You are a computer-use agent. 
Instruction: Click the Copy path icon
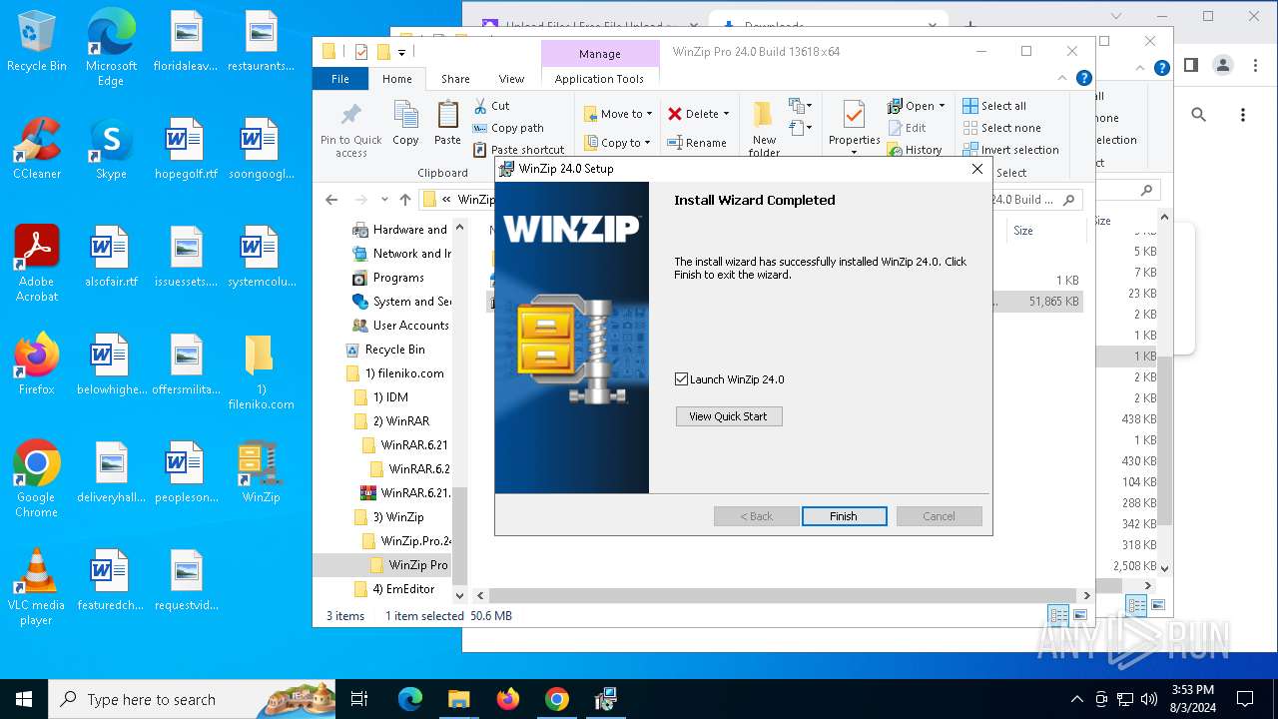click(480, 128)
